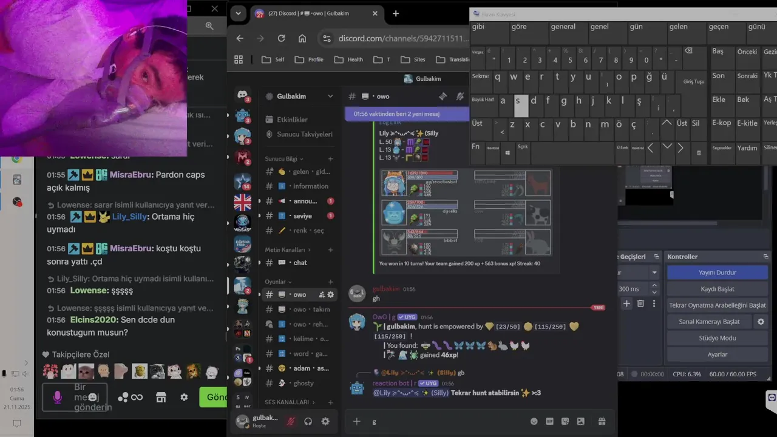Image resolution: width=777 pixels, height=437 pixels.
Task: Open transition options three-dot menu in OBS
Action: tap(654, 303)
